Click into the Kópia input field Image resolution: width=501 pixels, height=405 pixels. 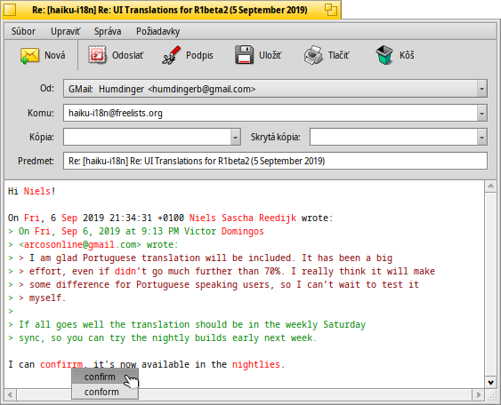point(148,137)
